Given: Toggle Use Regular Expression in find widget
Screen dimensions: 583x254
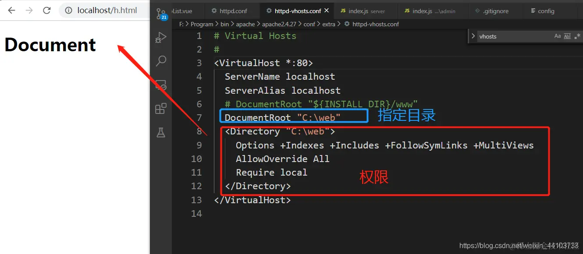Looking at the screenshot, I should pyautogui.click(x=577, y=36).
